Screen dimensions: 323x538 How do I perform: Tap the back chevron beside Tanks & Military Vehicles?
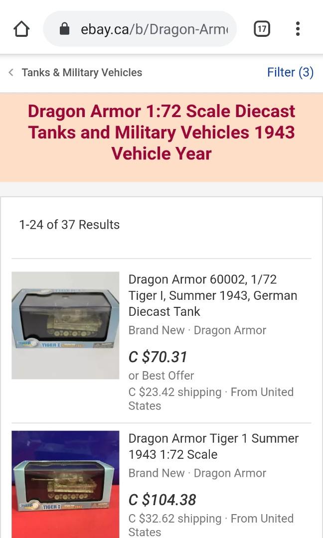click(10, 72)
